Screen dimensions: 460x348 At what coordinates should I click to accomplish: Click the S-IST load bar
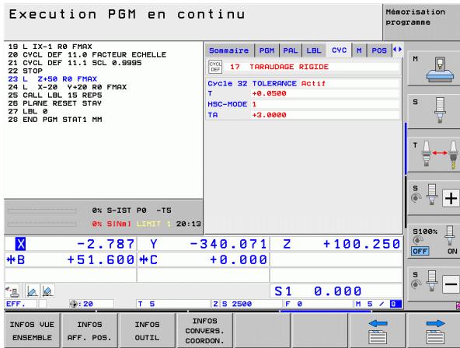point(42,211)
